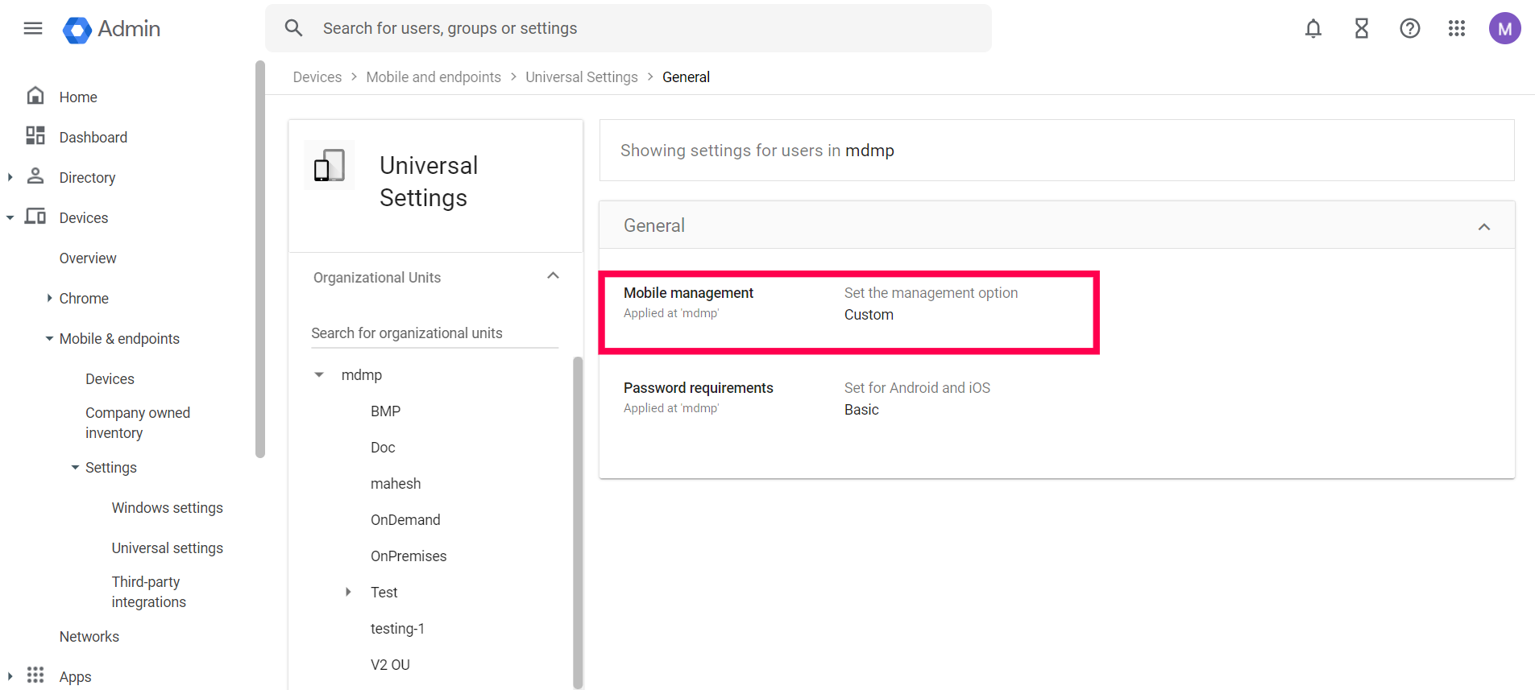The width and height of the screenshot is (1535, 690).
Task: Open the Google apps grid
Action: [1456, 29]
